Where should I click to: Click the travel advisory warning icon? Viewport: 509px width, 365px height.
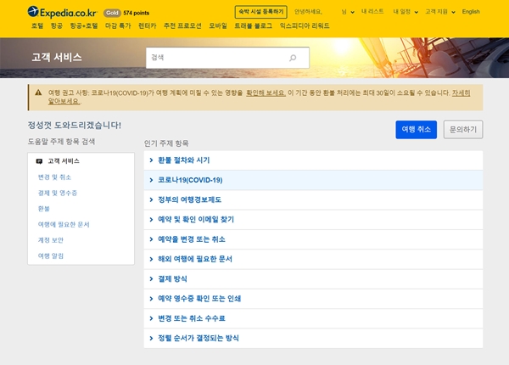37,90
